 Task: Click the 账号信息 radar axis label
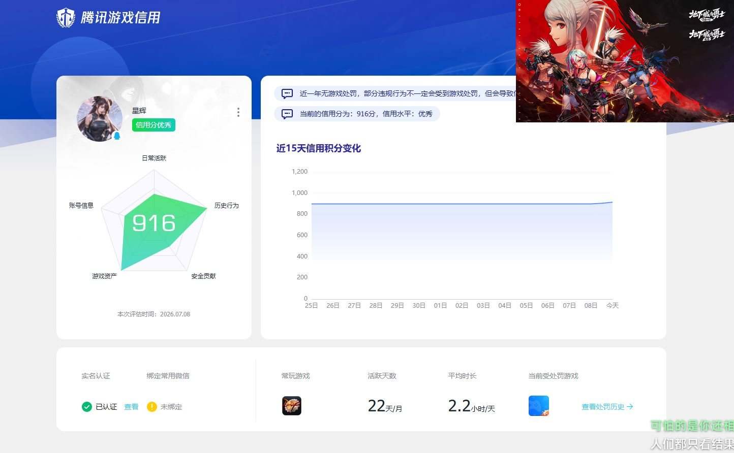tap(81, 205)
